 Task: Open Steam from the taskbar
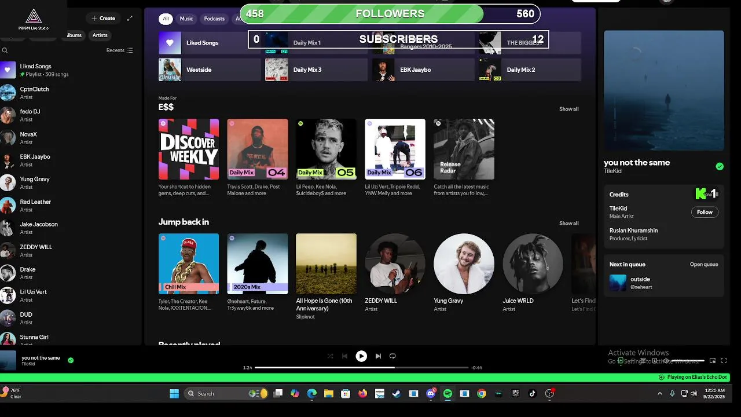(x=397, y=394)
